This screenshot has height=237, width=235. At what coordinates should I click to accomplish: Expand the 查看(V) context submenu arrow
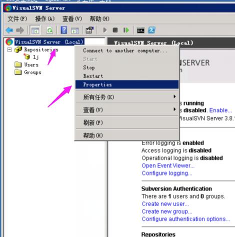click(174, 109)
